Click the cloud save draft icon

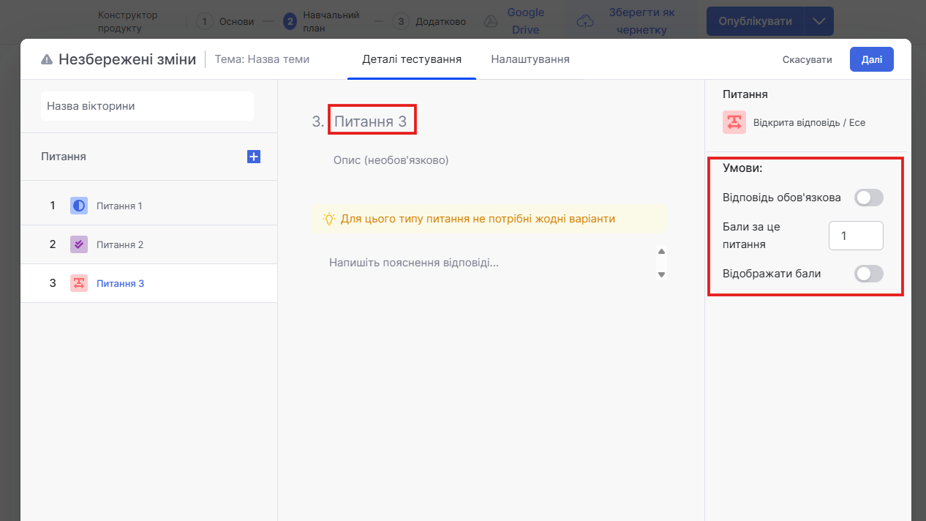pos(585,21)
